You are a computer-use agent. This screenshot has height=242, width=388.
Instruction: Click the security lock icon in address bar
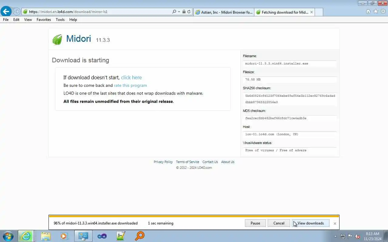(184, 12)
